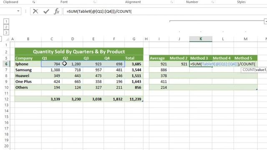Click the Method 5 header cell

pyautogui.click(x=246, y=58)
